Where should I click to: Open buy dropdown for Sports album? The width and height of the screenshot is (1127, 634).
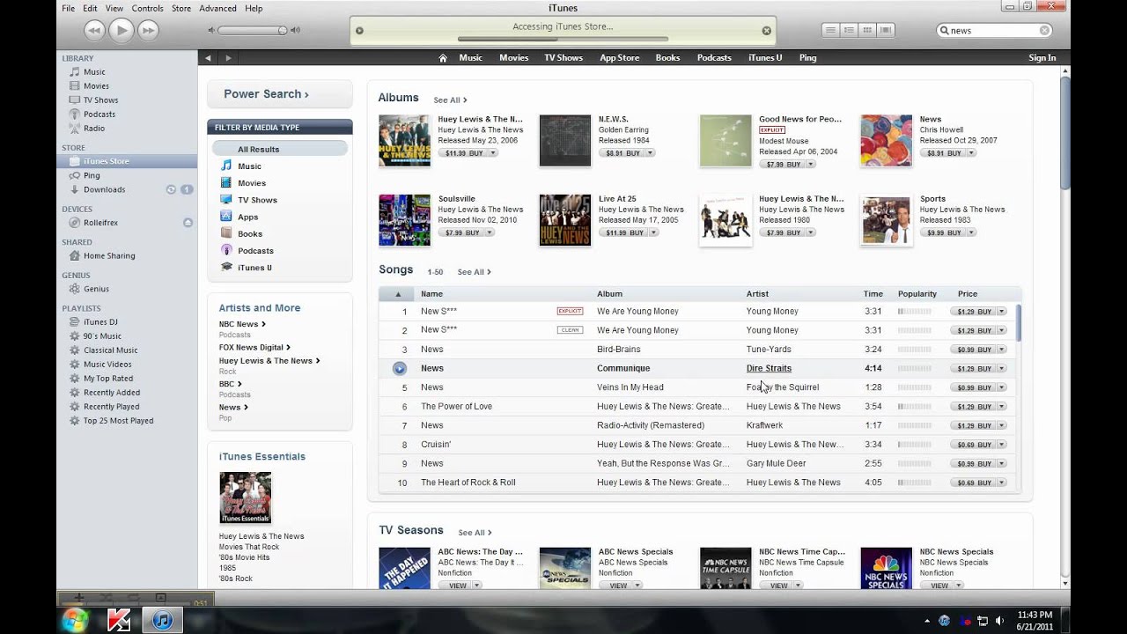[971, 233]
